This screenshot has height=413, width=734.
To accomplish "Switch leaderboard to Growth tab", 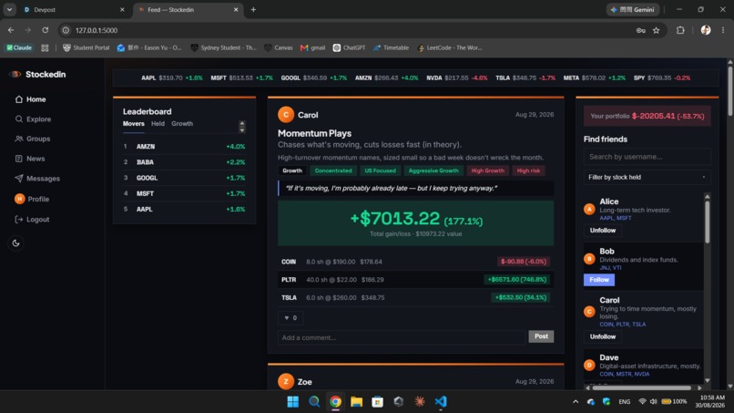I will (182, 124).
